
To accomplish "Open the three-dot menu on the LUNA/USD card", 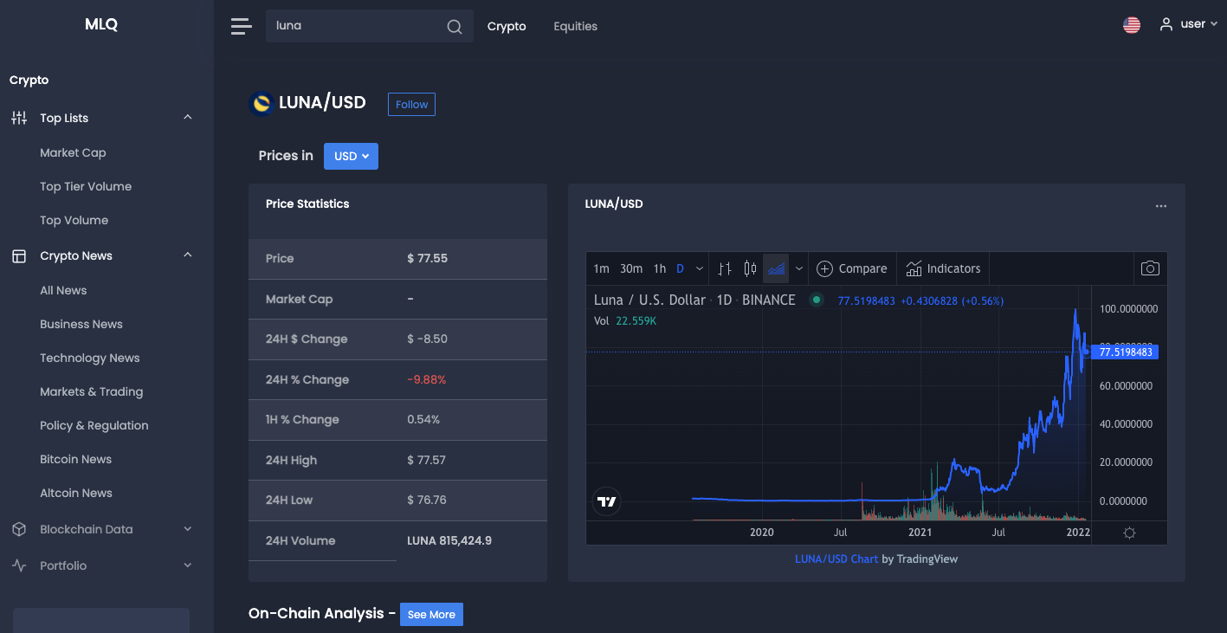I will 1161,206.
